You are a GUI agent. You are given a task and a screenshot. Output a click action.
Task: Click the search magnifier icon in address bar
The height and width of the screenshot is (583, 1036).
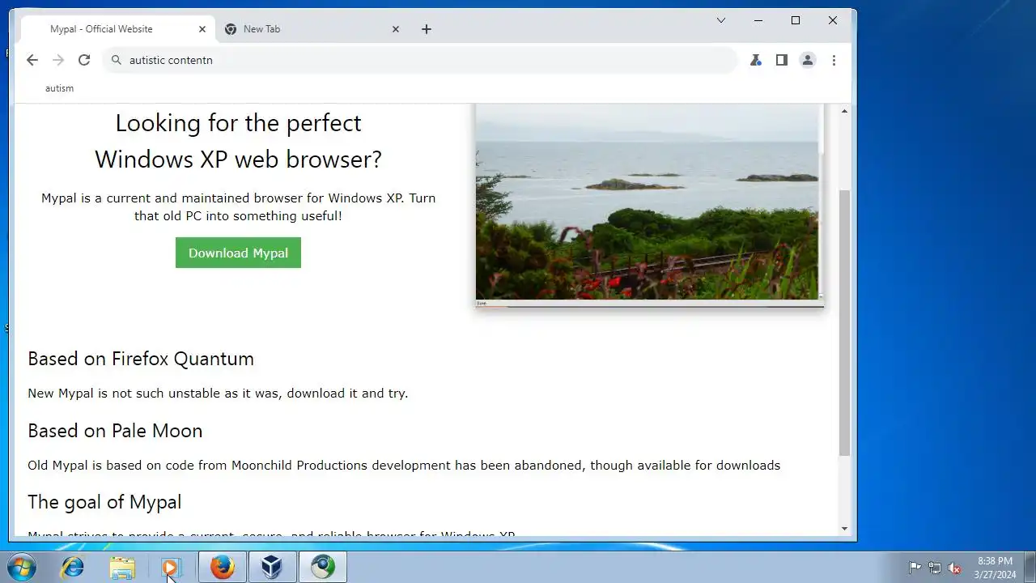116,60
